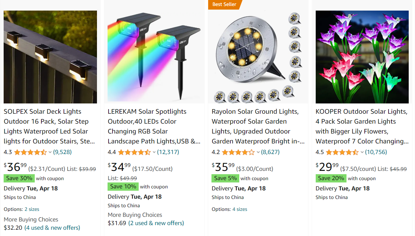
Task: Show the 9,528 SOLPEX reviews
Action: tap(63, 152)
